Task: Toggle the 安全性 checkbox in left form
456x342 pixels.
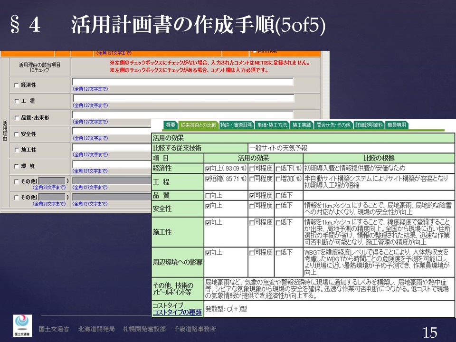Action: tap(17, 134)
